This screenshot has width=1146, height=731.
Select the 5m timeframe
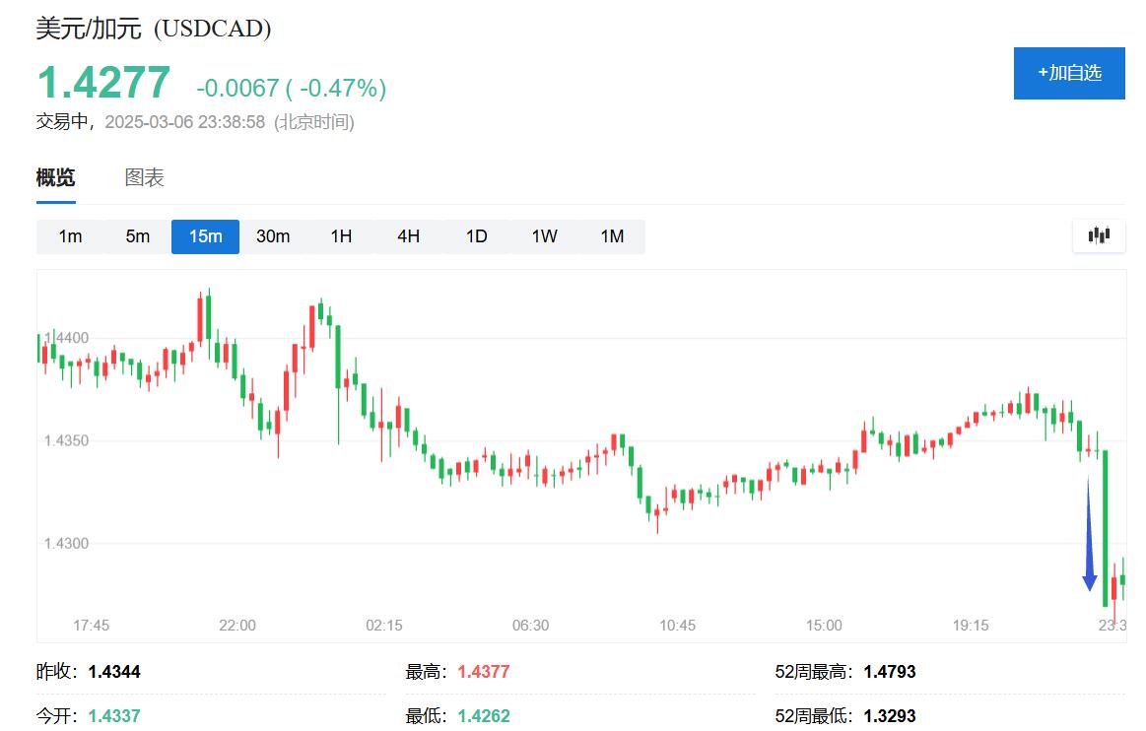pyautogui.click(x=137, y=236)
